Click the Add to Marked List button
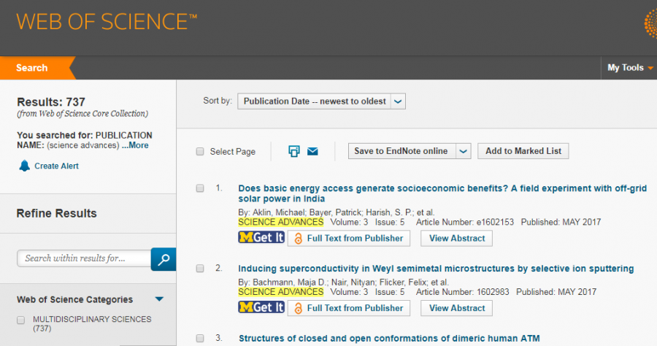 523,151
